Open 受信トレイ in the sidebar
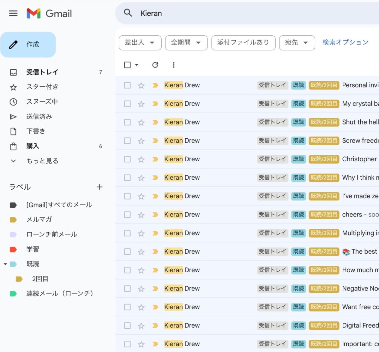This screenshot has height=352, width=379. click(42, 72)
